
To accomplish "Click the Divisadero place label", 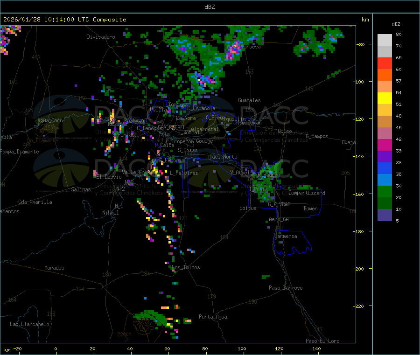I will click(101, 37).
